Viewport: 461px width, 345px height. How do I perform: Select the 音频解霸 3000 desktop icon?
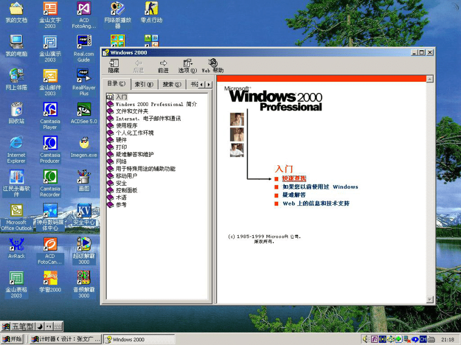click(x=84, y=285)
